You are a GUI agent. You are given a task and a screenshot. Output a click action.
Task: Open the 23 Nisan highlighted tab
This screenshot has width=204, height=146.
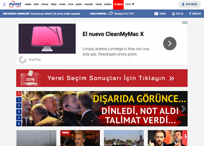118,5
